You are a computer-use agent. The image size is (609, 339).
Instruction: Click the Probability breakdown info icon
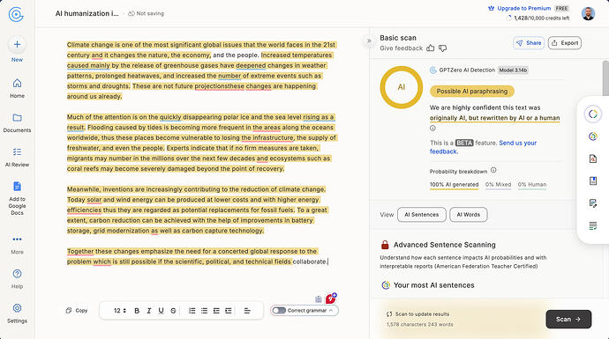(493, 170)
